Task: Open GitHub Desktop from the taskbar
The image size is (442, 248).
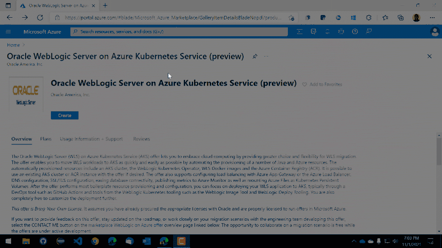Action: pos(43,241)
